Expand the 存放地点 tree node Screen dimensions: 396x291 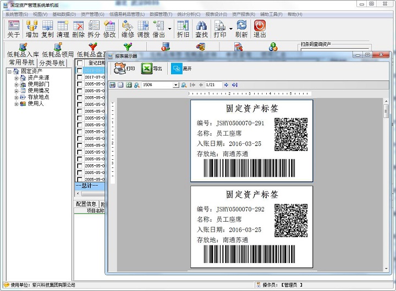pos(16,98)
